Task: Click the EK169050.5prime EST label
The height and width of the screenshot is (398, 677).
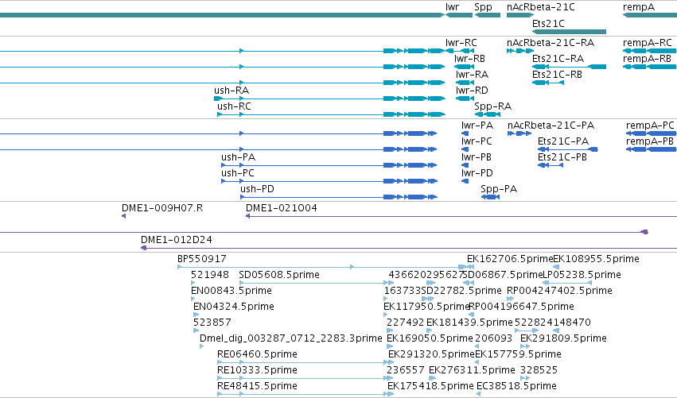Action: (430, 339)
